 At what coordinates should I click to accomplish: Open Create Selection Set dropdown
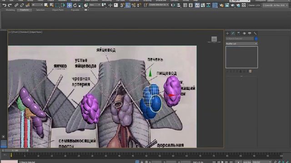(x=159, y=5)
